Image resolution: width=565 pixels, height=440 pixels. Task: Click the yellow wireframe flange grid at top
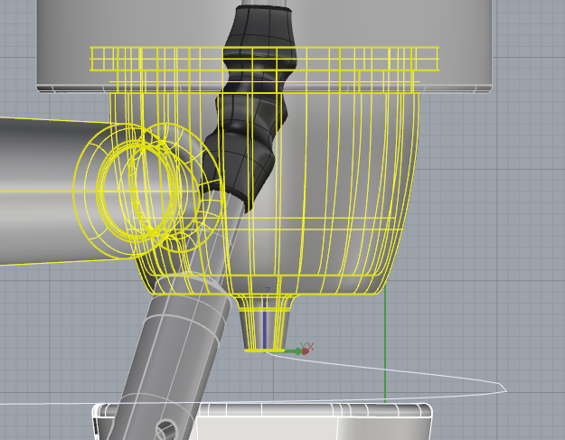pyautogui.click(x=264, y=59)
